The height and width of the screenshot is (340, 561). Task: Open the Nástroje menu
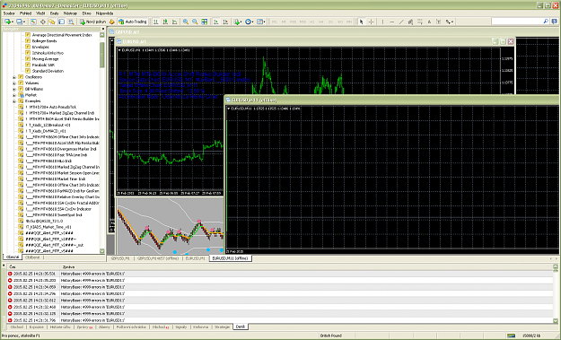coord(70,13)
